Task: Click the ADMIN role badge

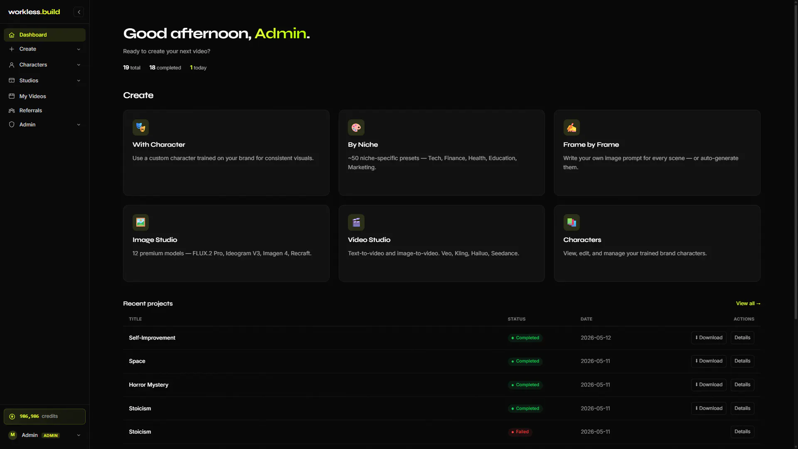Action: click(51, 436)
